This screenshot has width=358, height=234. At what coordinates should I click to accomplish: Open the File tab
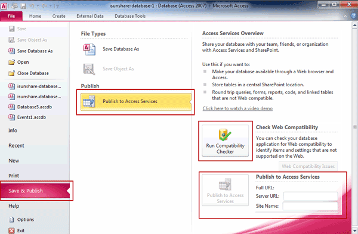(x=11, y=16)
